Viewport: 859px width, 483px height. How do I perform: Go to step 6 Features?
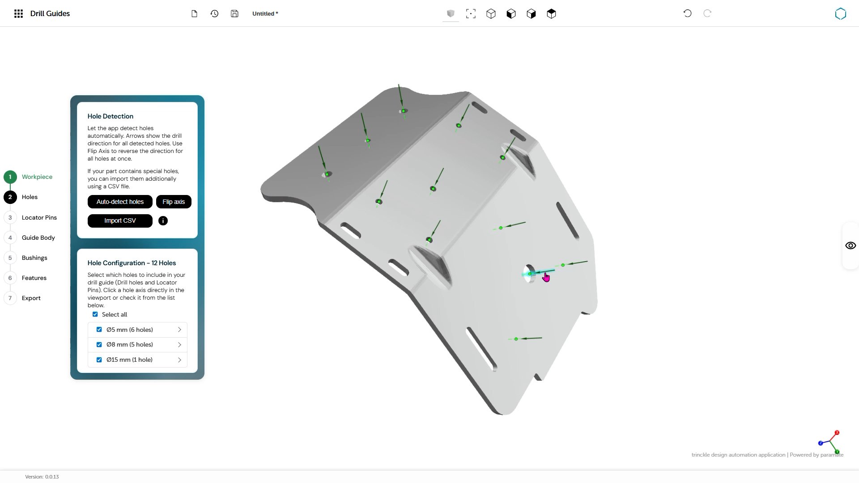26,278
